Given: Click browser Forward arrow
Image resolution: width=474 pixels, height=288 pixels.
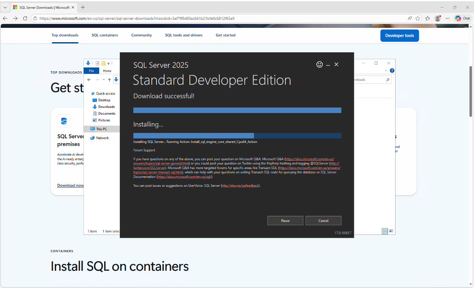Looking at the screenshot, I should (15, 19).
